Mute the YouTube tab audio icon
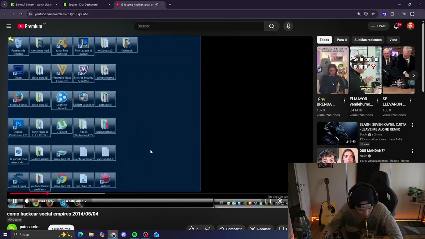The width and height of the screenshot is (425, 239). [x=157, y=5]
